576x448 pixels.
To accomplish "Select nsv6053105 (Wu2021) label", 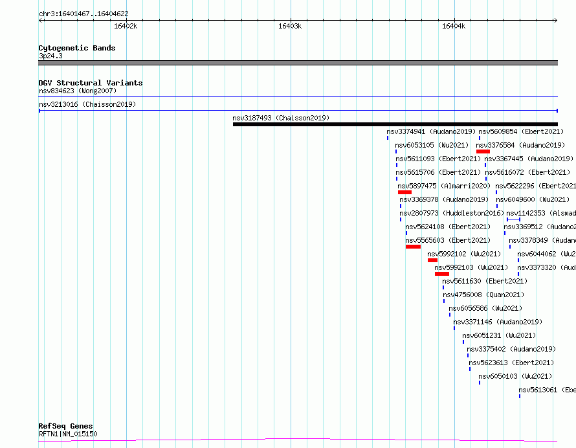I will (432, 145).
